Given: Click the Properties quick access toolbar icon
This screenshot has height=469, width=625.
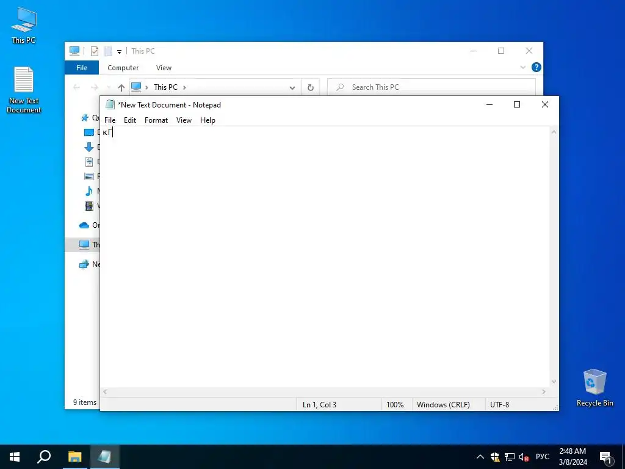Looking at the screenshot, I should tap(95, 51).
